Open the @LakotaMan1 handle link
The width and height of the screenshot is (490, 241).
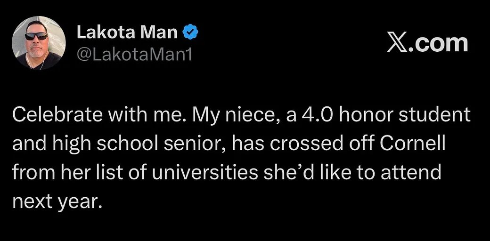click(134, 55)
